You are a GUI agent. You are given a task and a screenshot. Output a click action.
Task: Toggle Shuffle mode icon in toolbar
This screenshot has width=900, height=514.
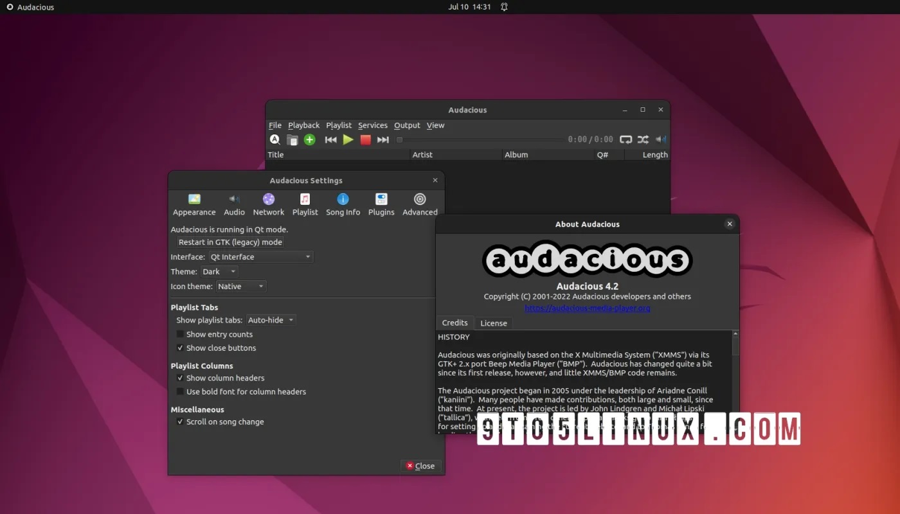(643, 139)
